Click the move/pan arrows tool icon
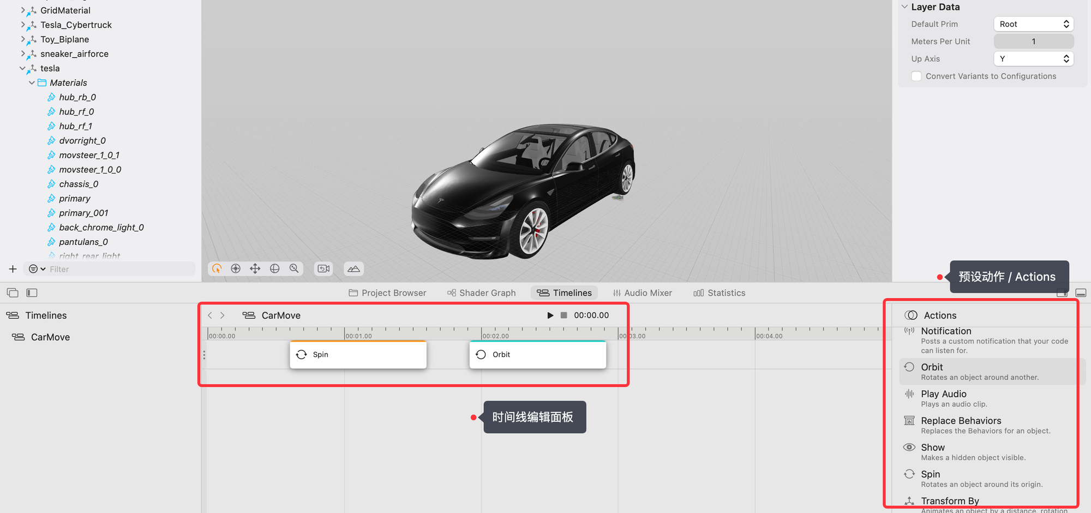This screenshot has width=1091, height=513. [255, 269]
